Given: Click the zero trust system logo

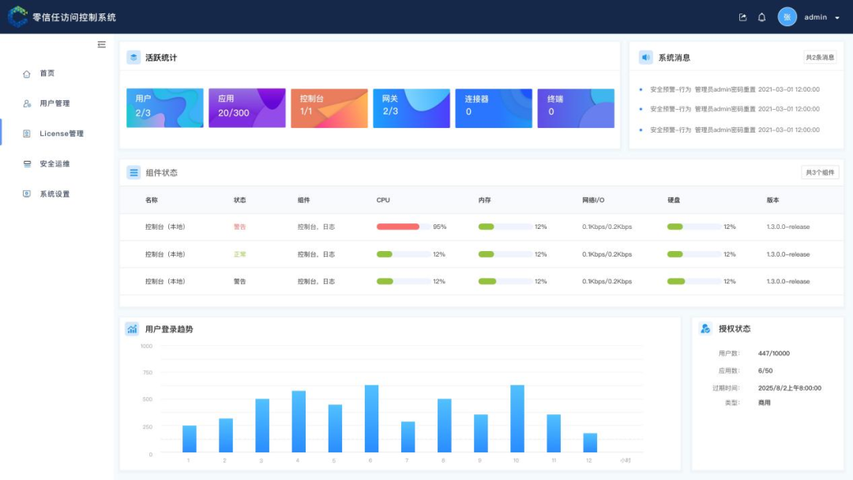Looking at the screenshot, I should tap(17, 17).
